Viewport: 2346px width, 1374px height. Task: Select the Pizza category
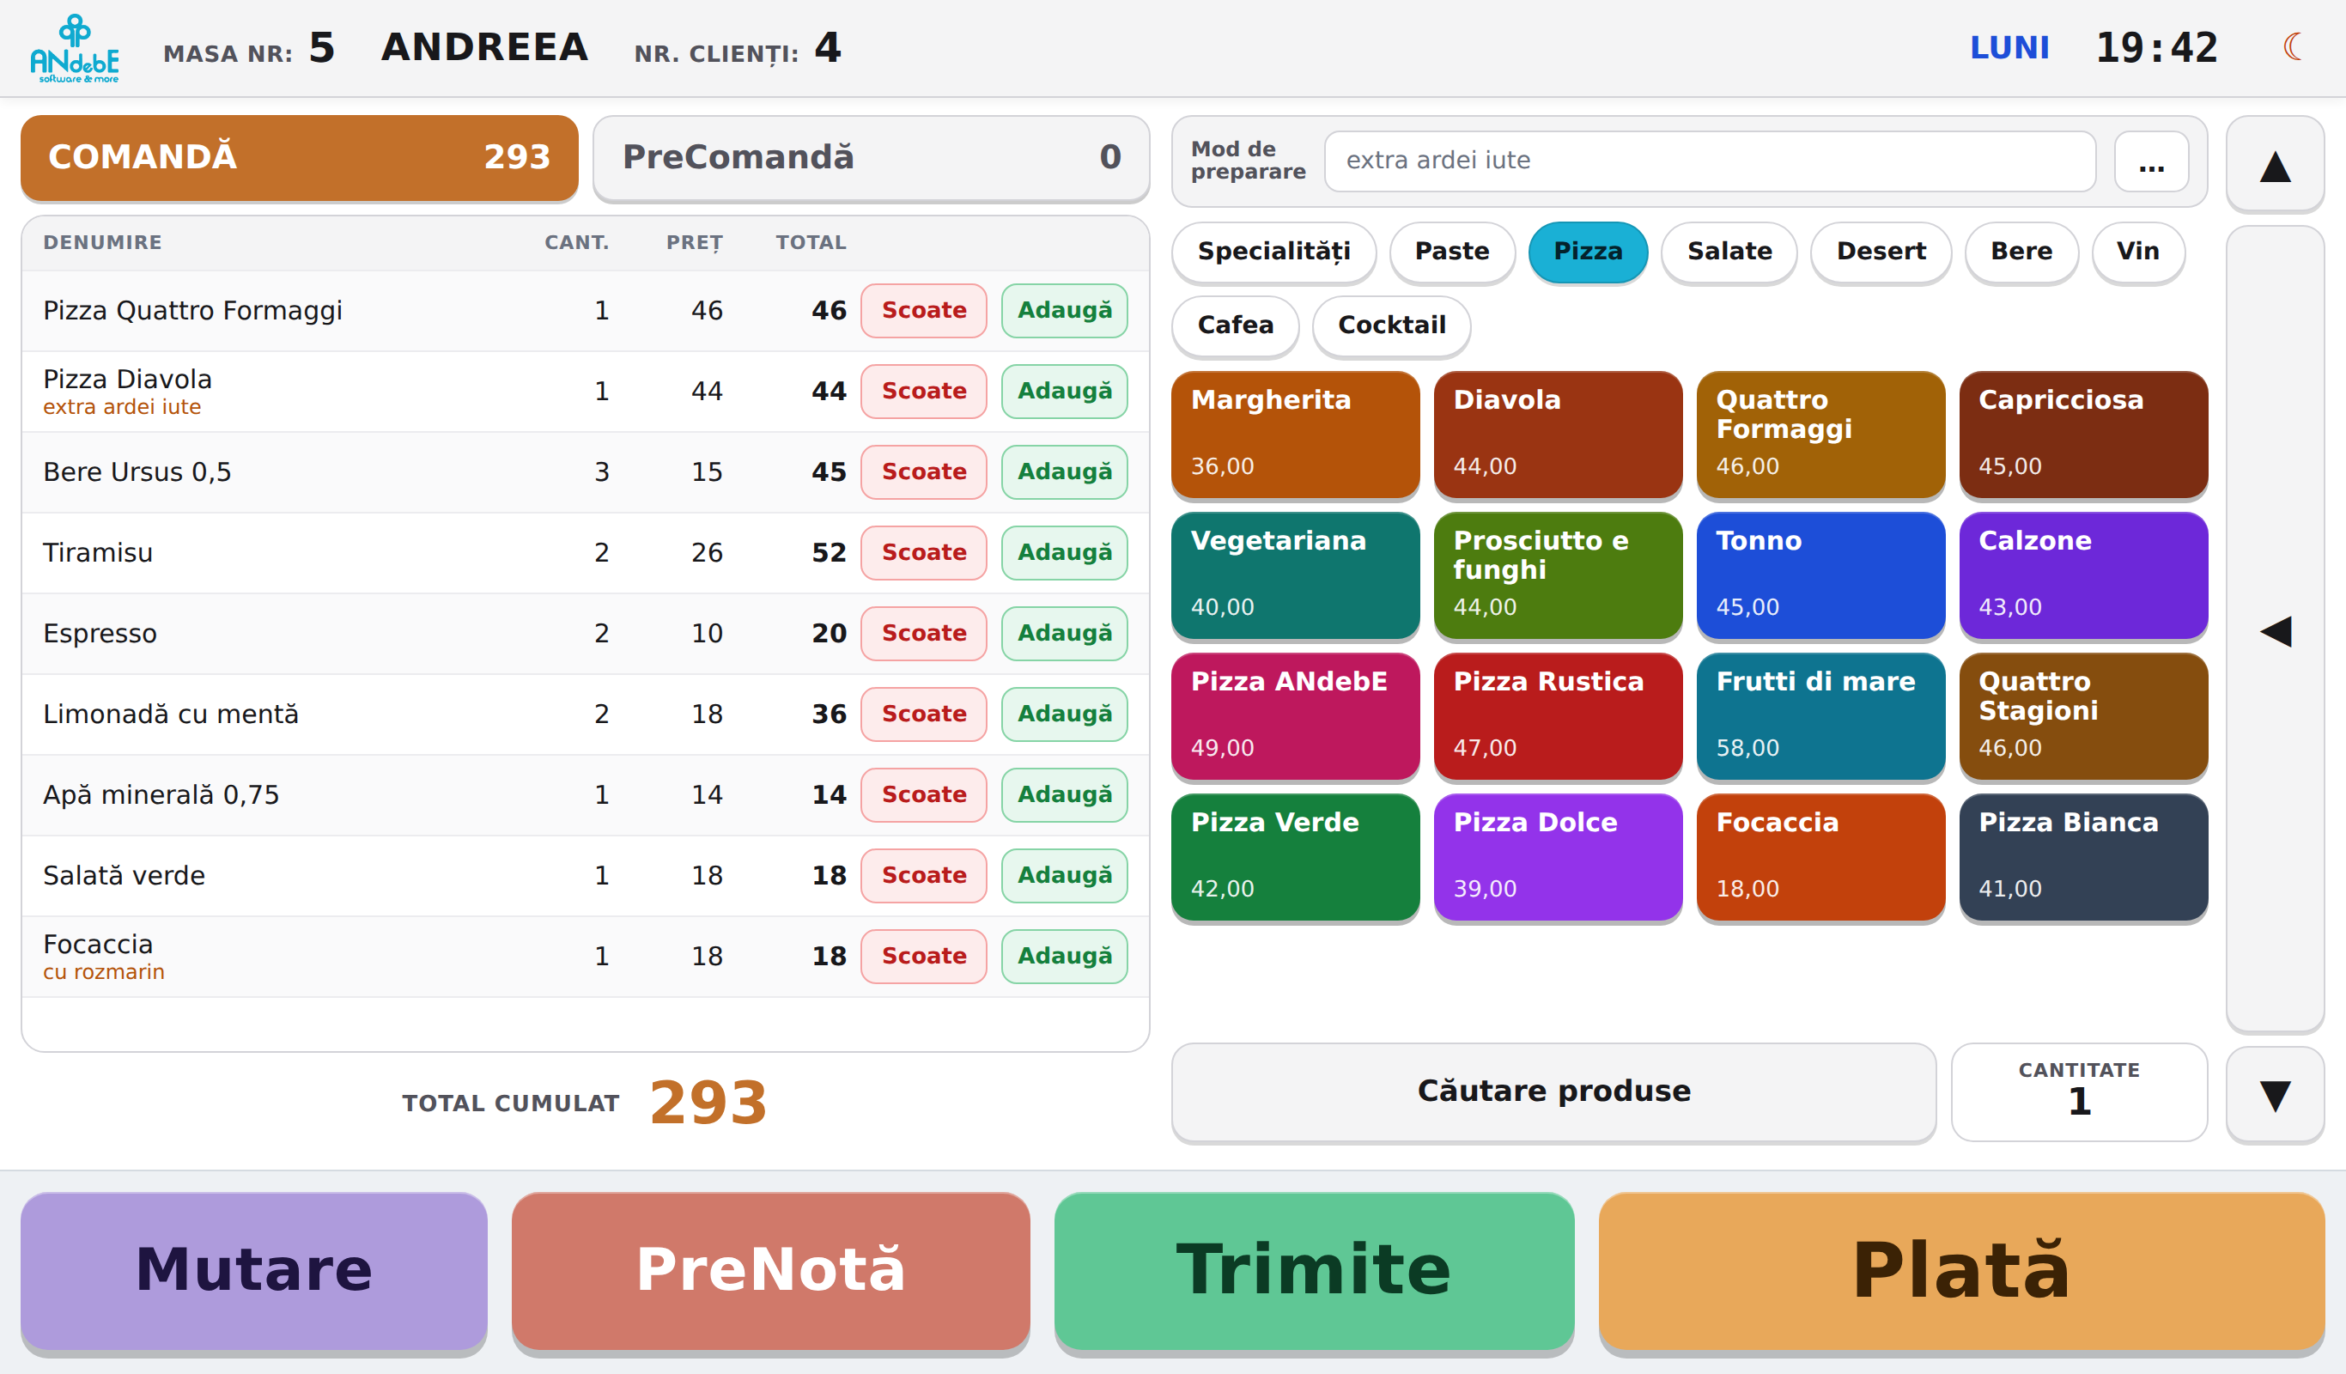coord(1587,252)
